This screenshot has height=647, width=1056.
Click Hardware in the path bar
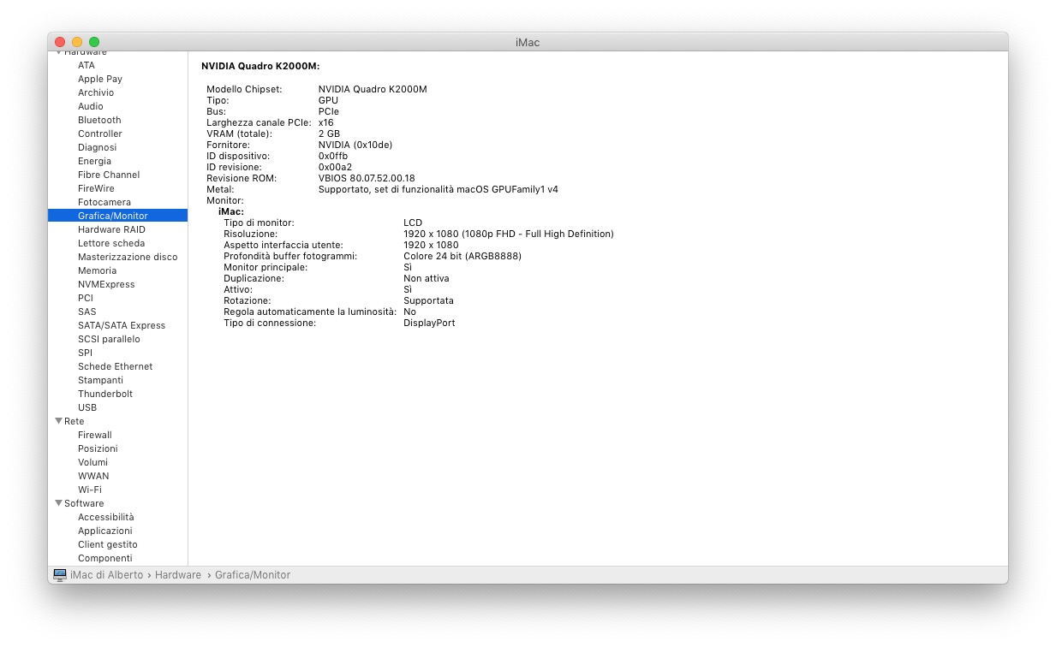coord(178,575)
